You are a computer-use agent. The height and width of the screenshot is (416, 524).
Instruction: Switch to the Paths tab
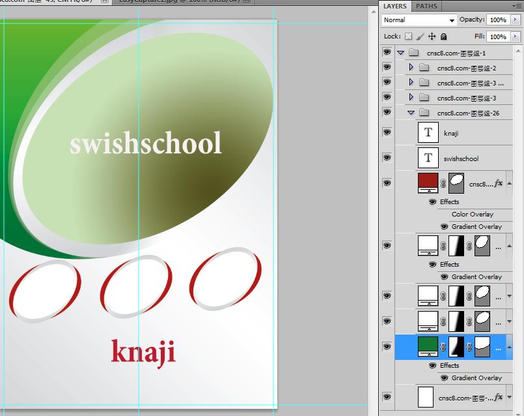point(426,6)
